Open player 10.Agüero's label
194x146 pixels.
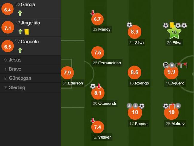click(175, 83)
